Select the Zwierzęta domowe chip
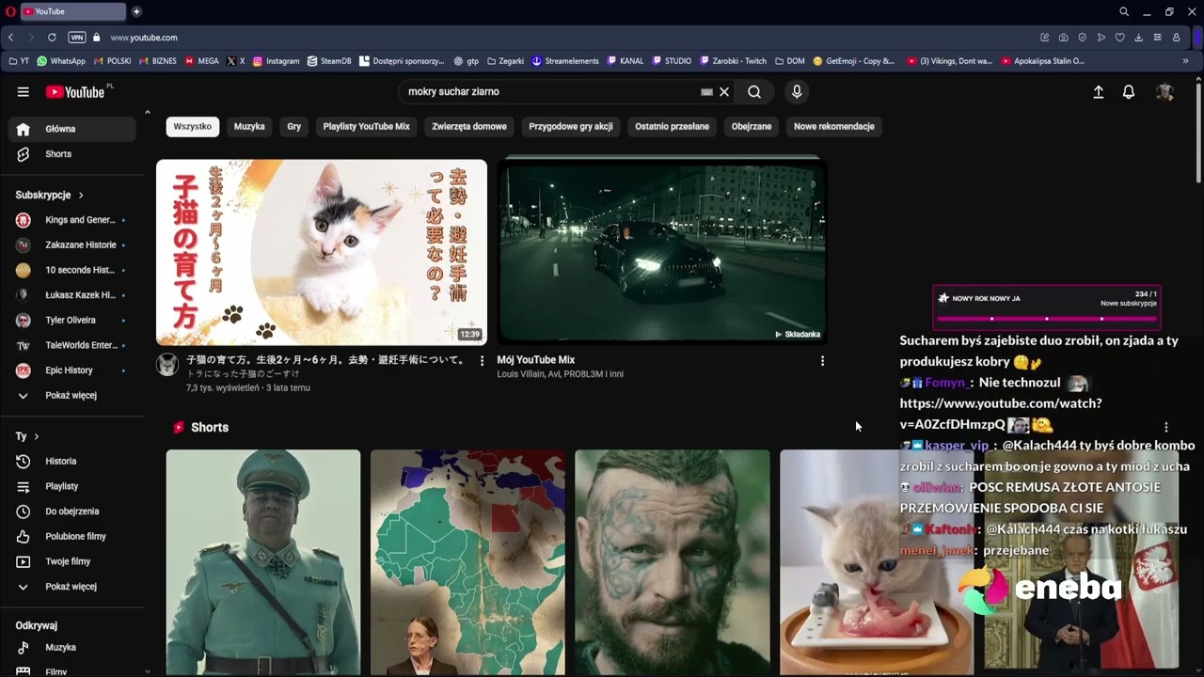 point(469,127)
